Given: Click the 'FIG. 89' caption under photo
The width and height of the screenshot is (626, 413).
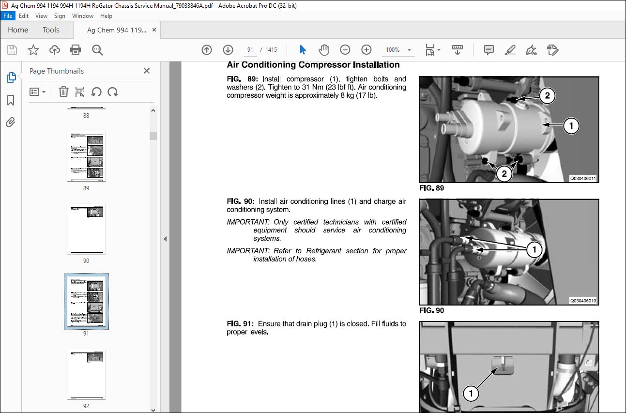Looking at the screenshot, I should [432, 188].
